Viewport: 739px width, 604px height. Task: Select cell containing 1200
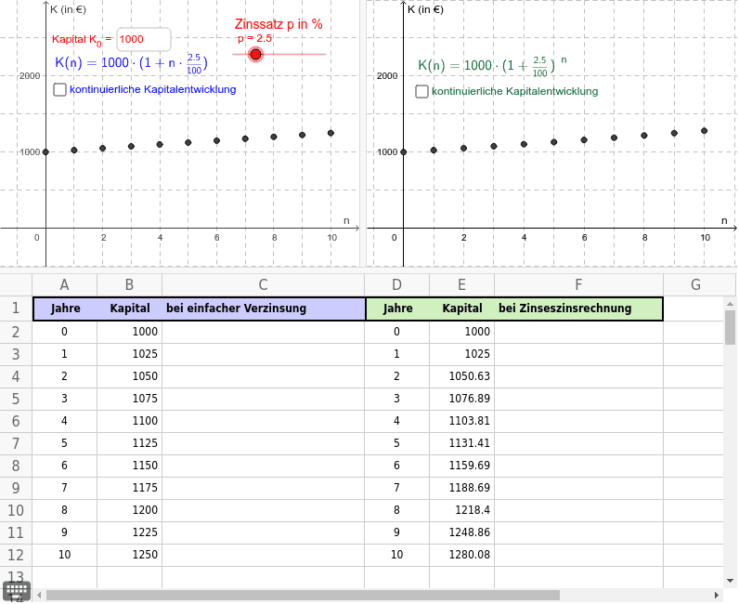click(130, 510)
